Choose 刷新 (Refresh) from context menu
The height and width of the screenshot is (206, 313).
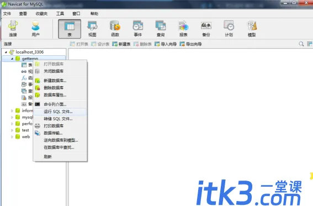coord(60,157)
